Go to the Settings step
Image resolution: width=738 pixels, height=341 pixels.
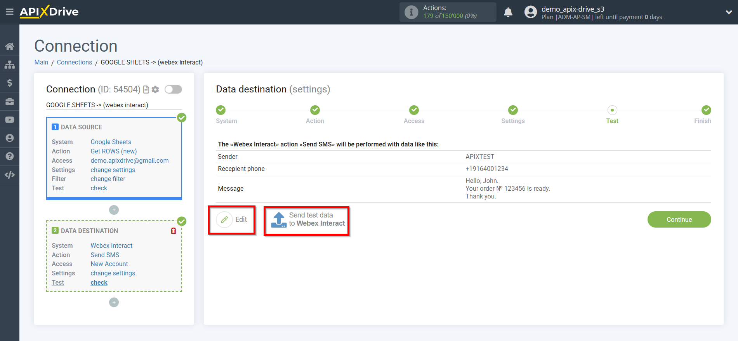pos(513,115)
